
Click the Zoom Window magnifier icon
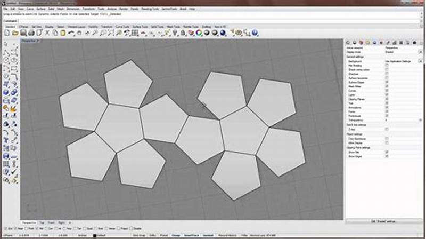click(103, 33)
